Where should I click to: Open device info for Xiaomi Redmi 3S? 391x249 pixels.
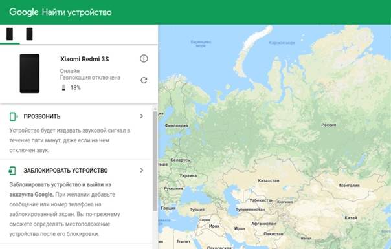pos(144,59)
